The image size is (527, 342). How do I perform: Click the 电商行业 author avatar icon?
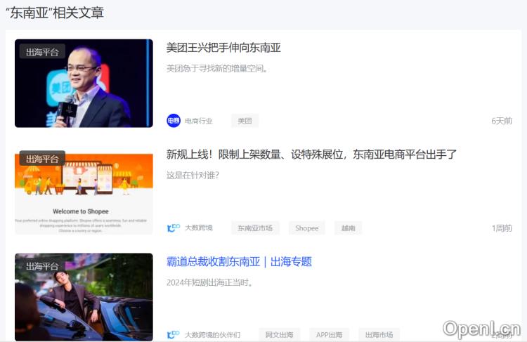point(174,121)
